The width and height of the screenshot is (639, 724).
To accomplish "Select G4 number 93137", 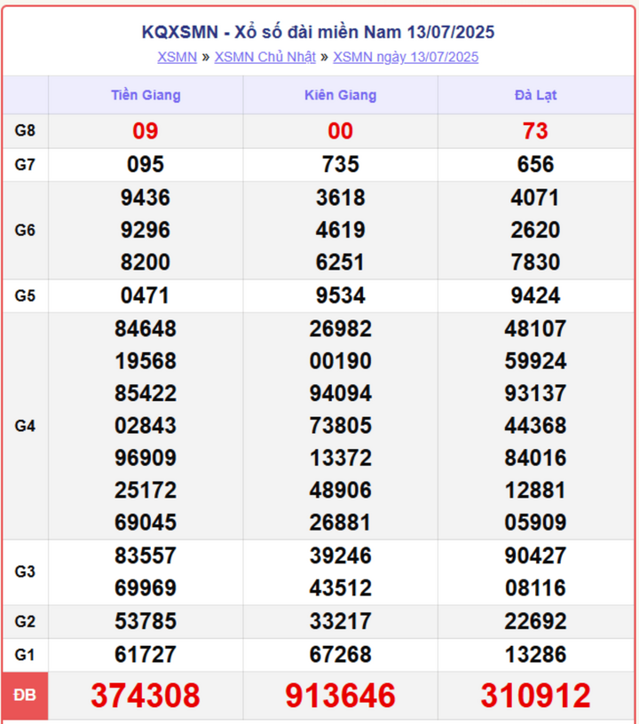I will [x=535, y=393].
